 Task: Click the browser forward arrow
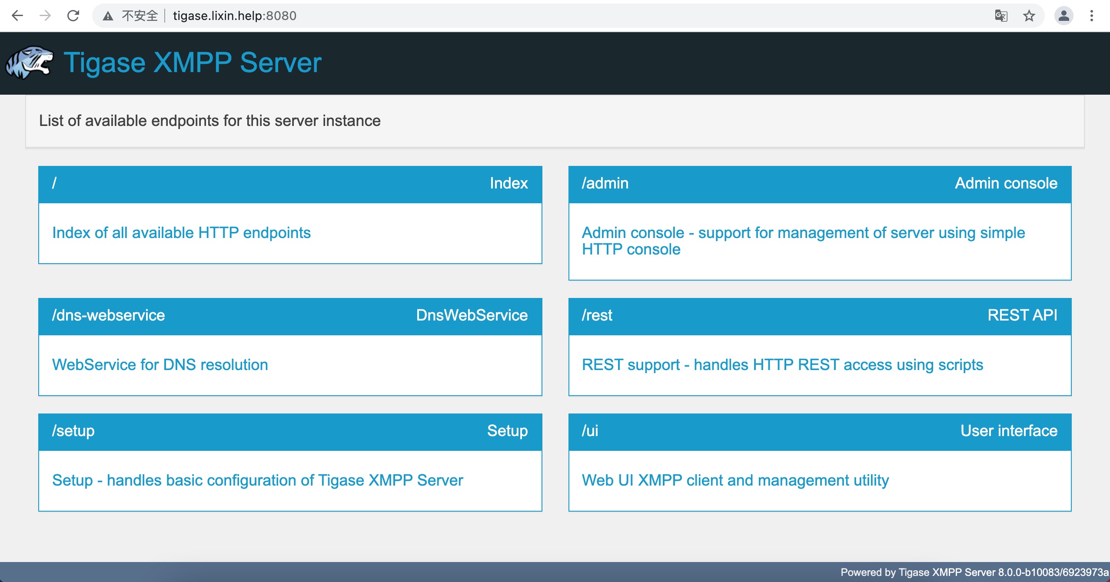(45, 16)
